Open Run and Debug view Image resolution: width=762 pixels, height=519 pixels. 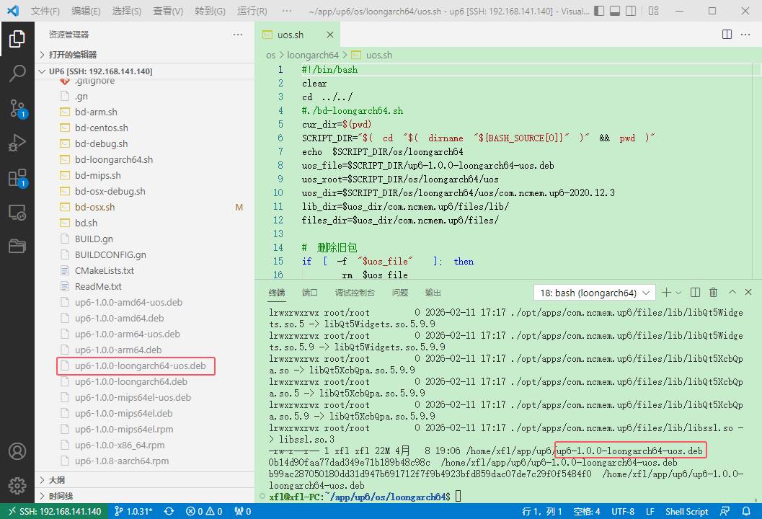point(17,143)
